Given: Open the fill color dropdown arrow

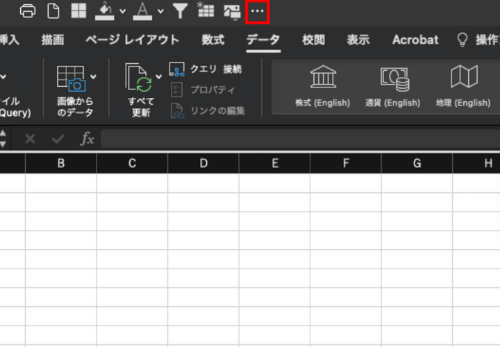Looking at the screenshot, I should point(122,11).
